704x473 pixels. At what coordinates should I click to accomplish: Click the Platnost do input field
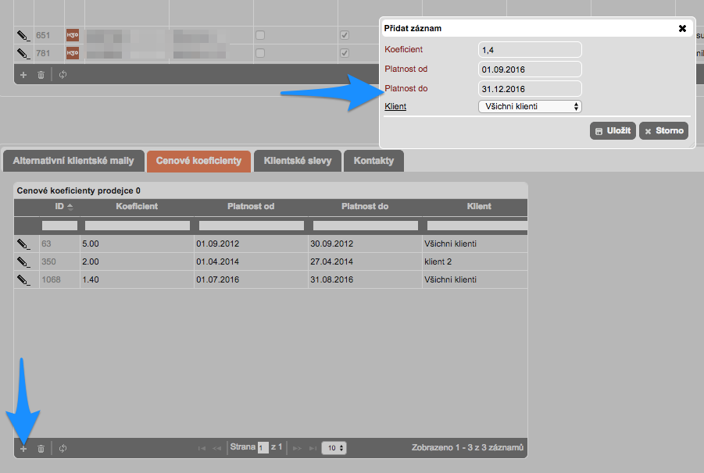click(530, 88)
